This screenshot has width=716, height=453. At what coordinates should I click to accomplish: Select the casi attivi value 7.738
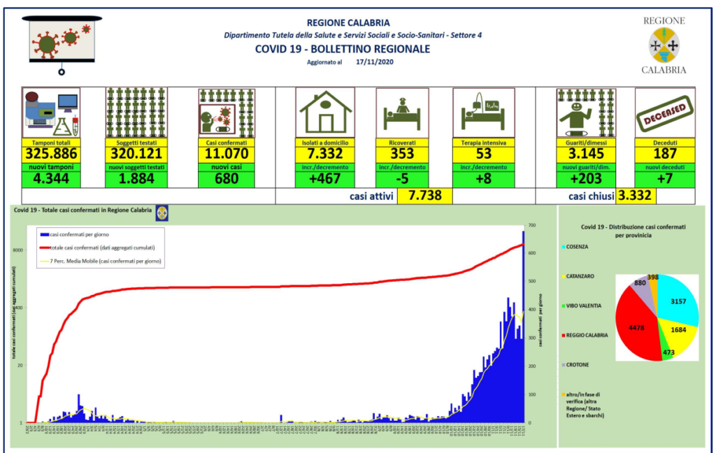(x=424, y=196)
